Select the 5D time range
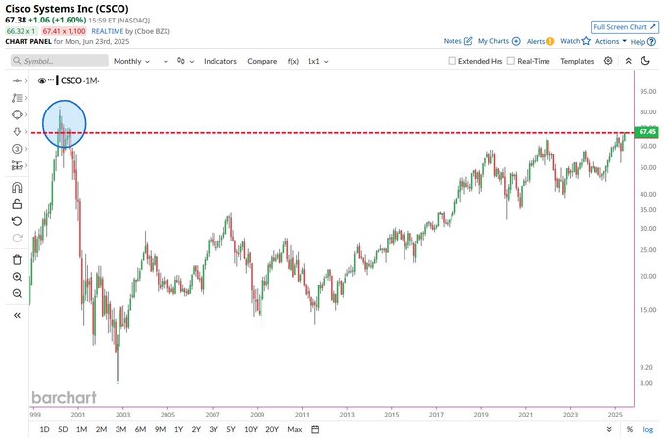The width and height of the screenshot is (665, 439). [63, 429]
